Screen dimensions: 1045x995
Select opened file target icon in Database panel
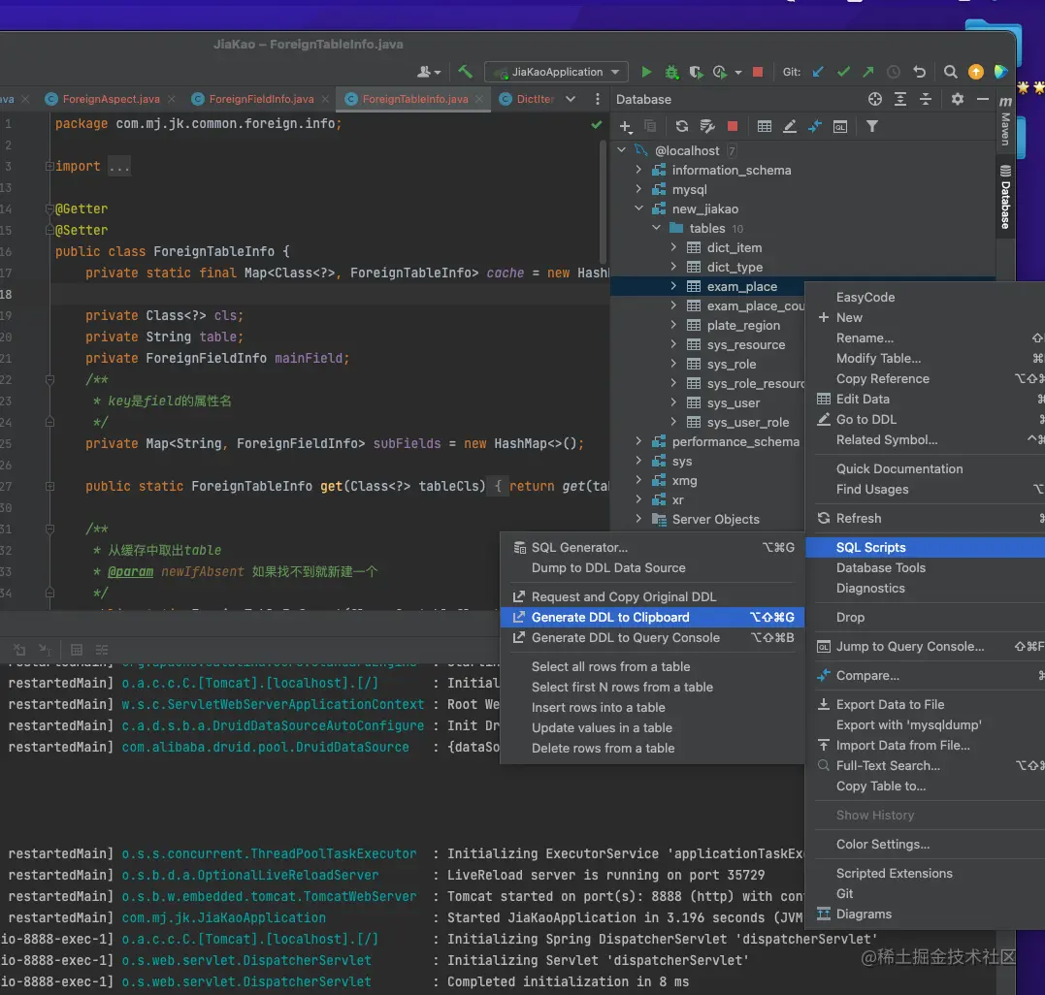(x=875, y=99)
